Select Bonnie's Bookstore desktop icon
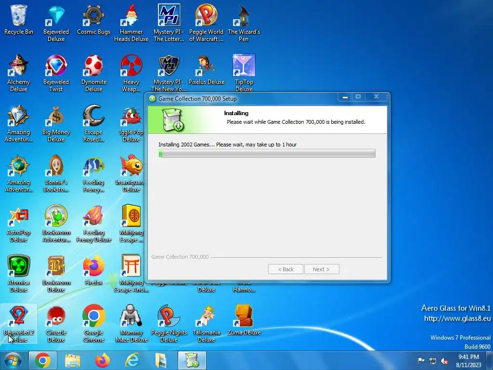The height and width of the screenshot is (370, 493). tap(56, 173)
